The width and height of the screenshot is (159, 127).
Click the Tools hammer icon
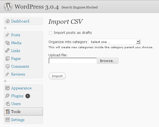pyautogui.click(x=8, y=112)
